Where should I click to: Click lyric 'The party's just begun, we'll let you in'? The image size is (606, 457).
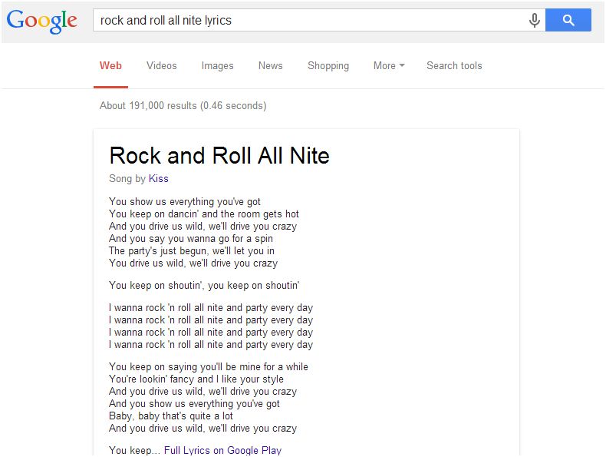[192, 251]
